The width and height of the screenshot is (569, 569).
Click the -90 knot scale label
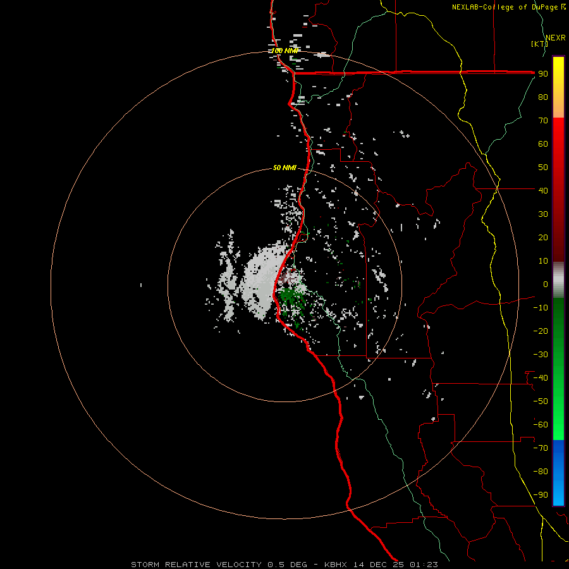[541, 495]
